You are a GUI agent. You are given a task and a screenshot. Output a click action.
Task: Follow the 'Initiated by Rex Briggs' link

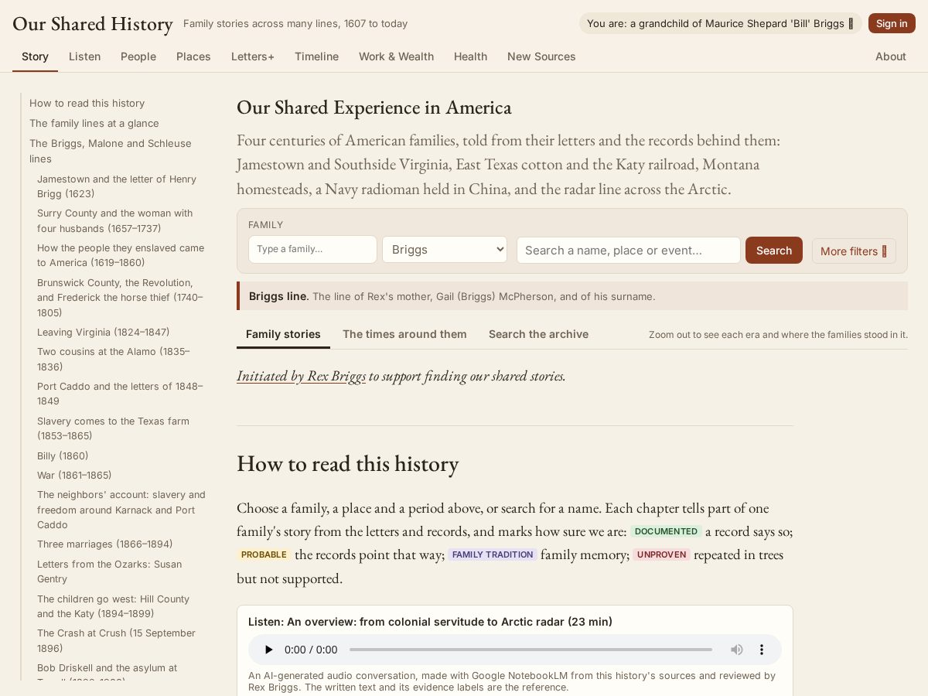point(301,376)
